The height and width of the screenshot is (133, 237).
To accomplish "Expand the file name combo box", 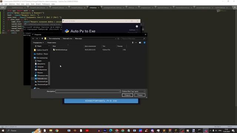I will (x=119, y=91).
